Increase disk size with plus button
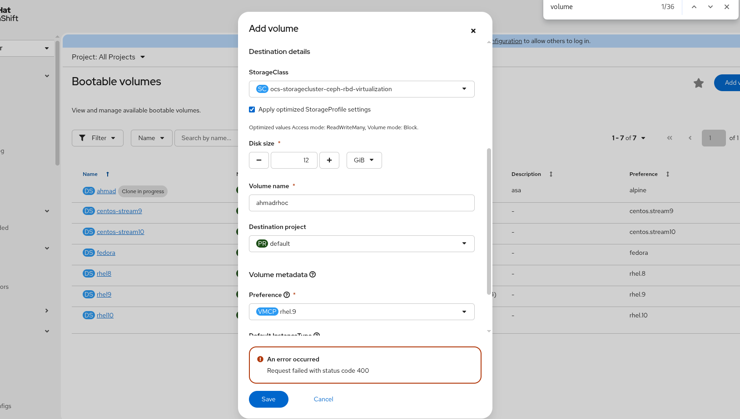The width and height of the screenshot is (740, 419). tap(329, 160)
